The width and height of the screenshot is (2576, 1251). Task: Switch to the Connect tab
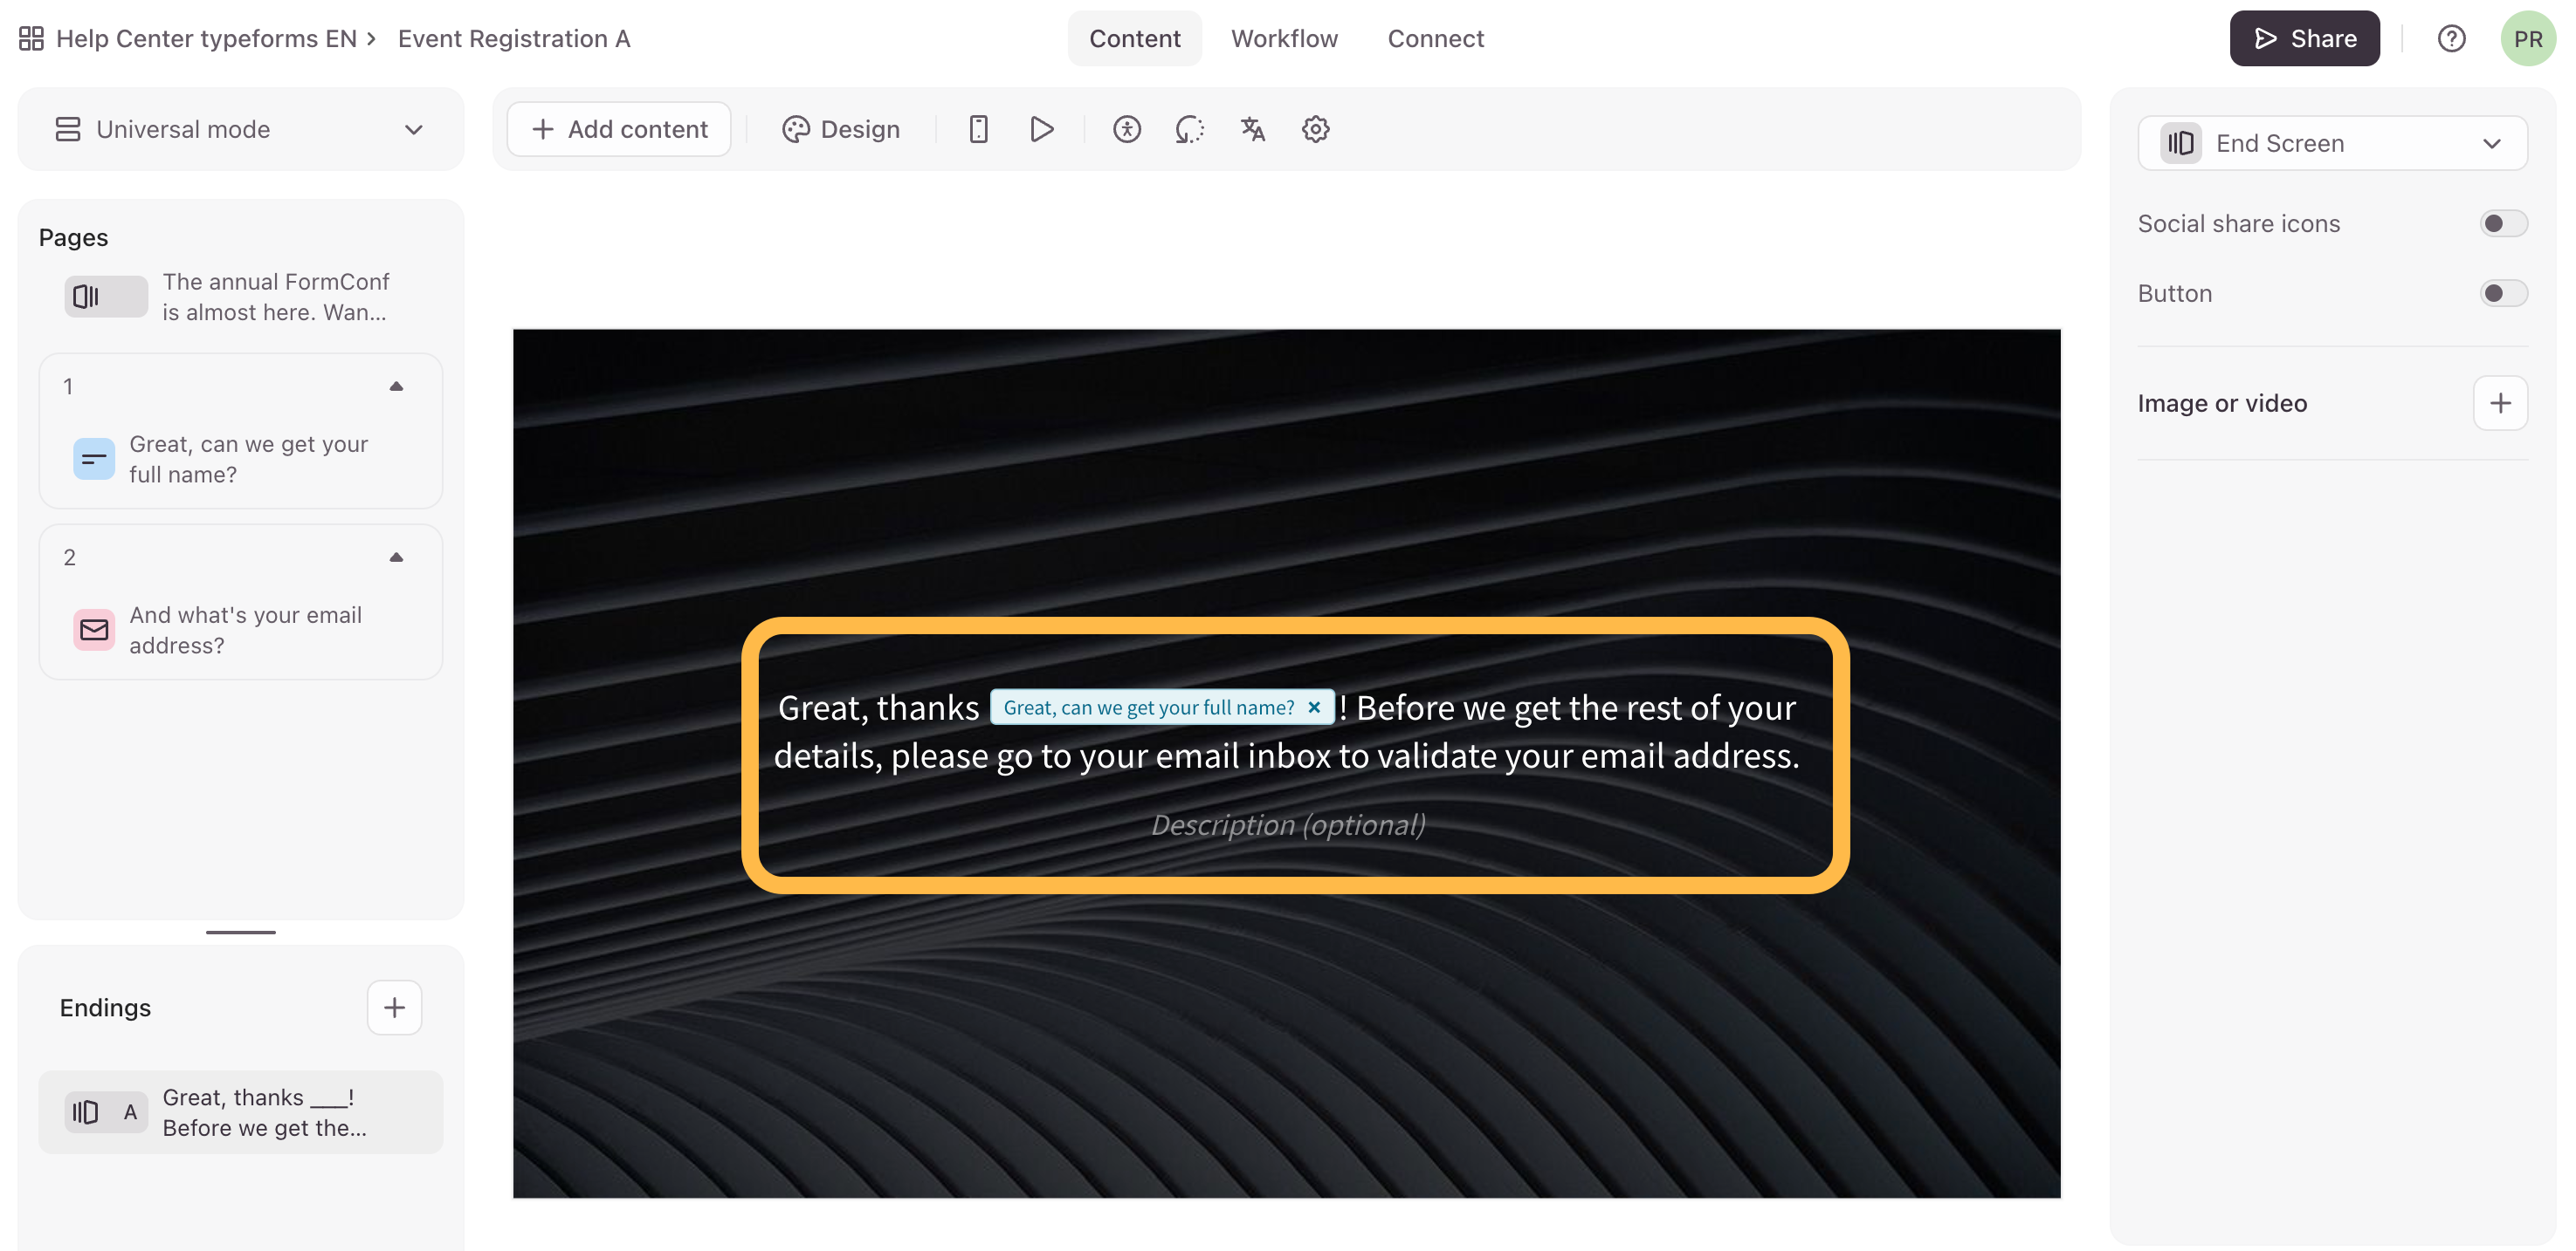[x=1435, y=39]
